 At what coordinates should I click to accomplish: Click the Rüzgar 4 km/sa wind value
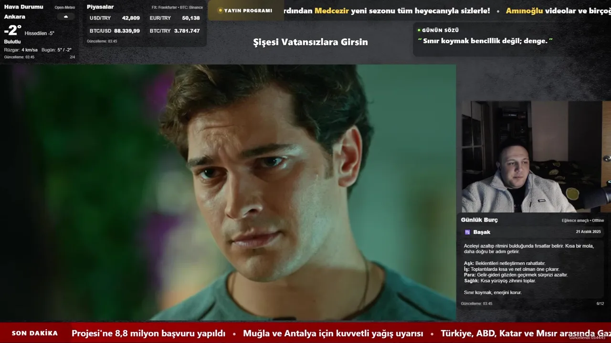[x=21, y=50]
